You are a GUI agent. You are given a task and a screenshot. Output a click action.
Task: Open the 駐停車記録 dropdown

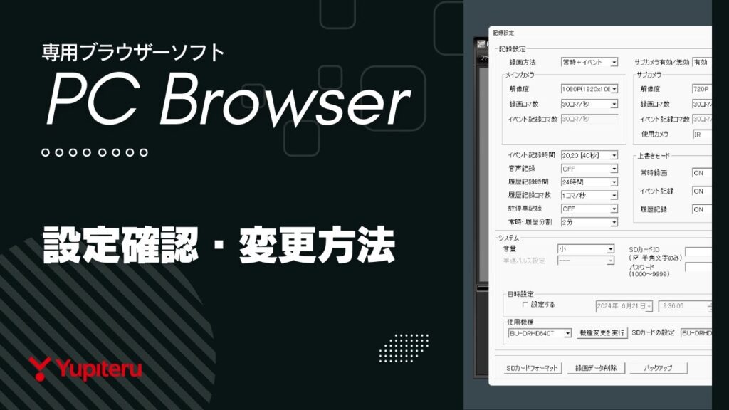[x=589, y=209]
